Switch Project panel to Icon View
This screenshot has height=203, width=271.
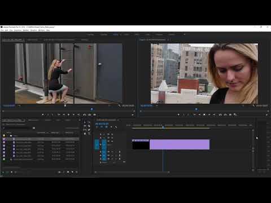coord(11,172)
